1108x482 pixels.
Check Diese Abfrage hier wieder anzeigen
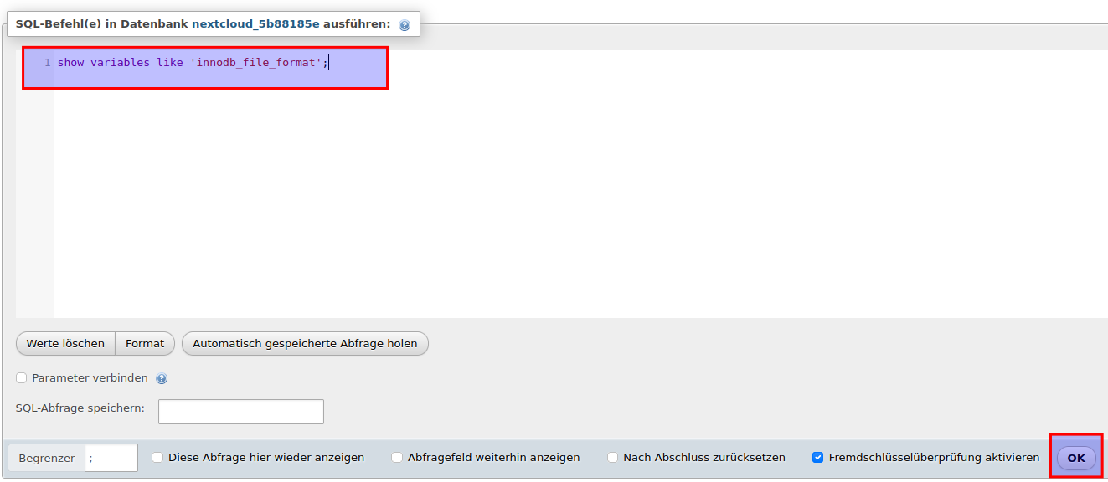click(157, 457)
